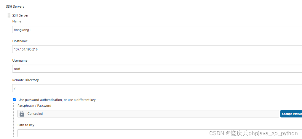Click into the Remote Directory input
Image resolution: width=302 pixels, height=139 pixels.
point(157,88)
